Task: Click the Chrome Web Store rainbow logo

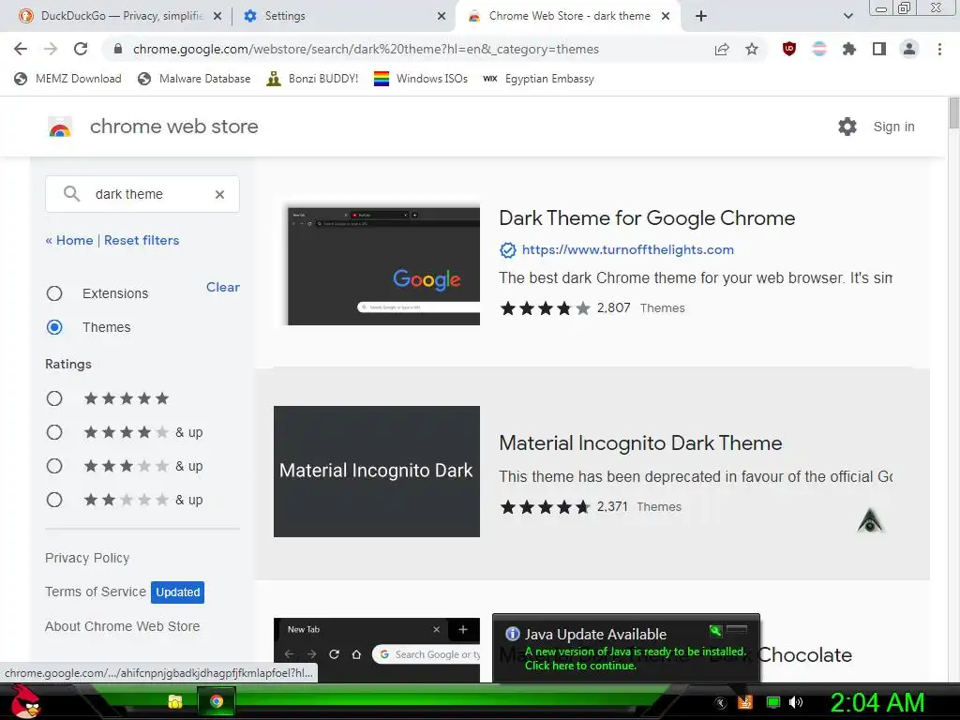Action: (x=60, y=127)
